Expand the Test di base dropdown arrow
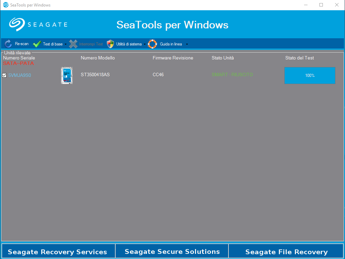 65,44
